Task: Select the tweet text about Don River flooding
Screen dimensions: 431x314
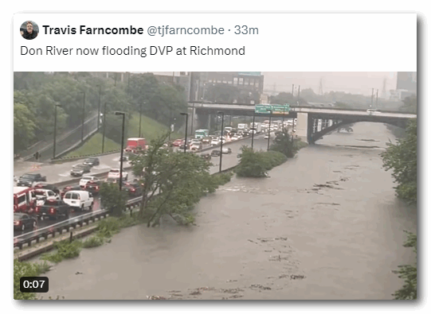Action: click(132, 51)
